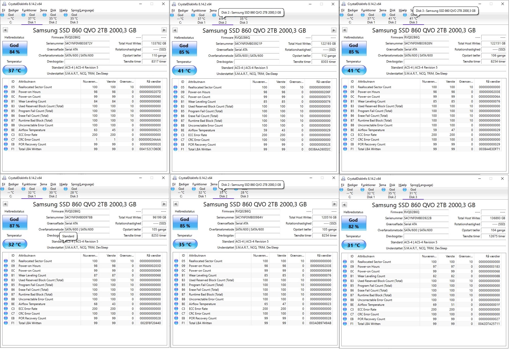Click serial number field S4CYNF0MB03922B
Screen dimensions: 519x359
(x=426, y=218)
